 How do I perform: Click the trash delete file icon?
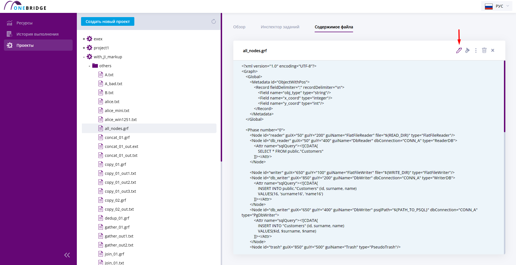484,50
